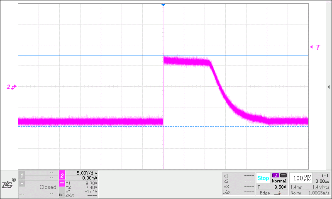Click the channel 1 grey indicator box
This screenshot has width=332, height=199.
[x=22, y=175]
